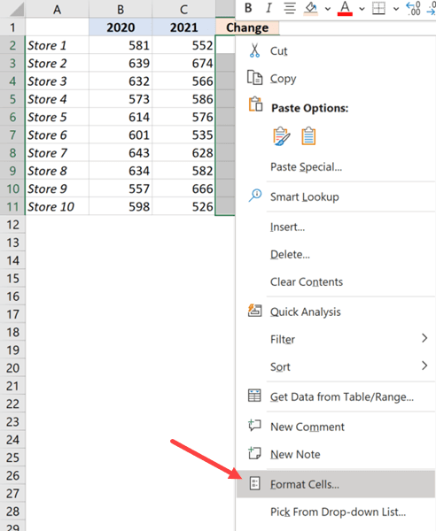Viewport: 436px width, 531px height.
Task: Expand the Sort submenu
Action: [x=424, y=365]
